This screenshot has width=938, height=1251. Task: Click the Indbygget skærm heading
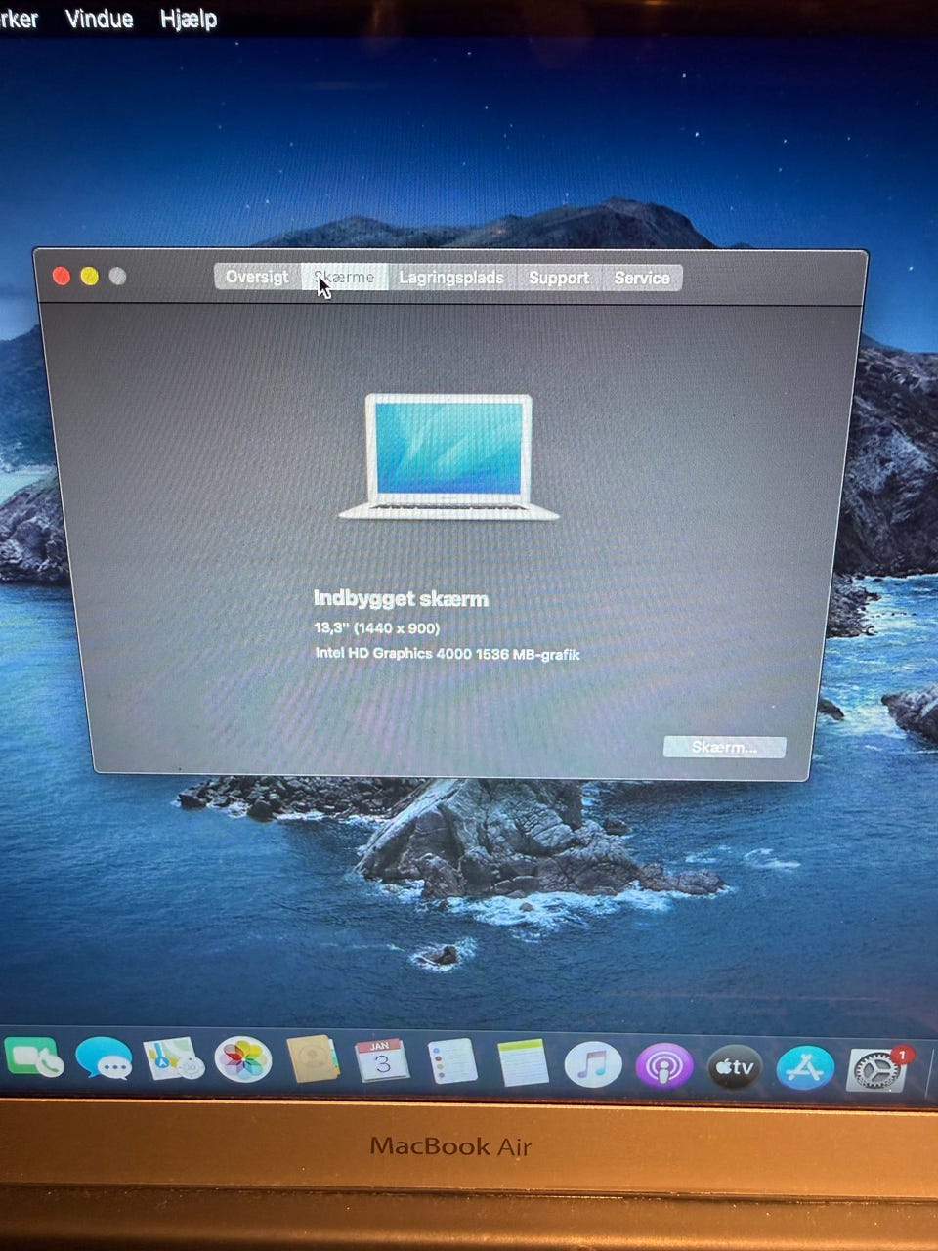tap(401, 598)
